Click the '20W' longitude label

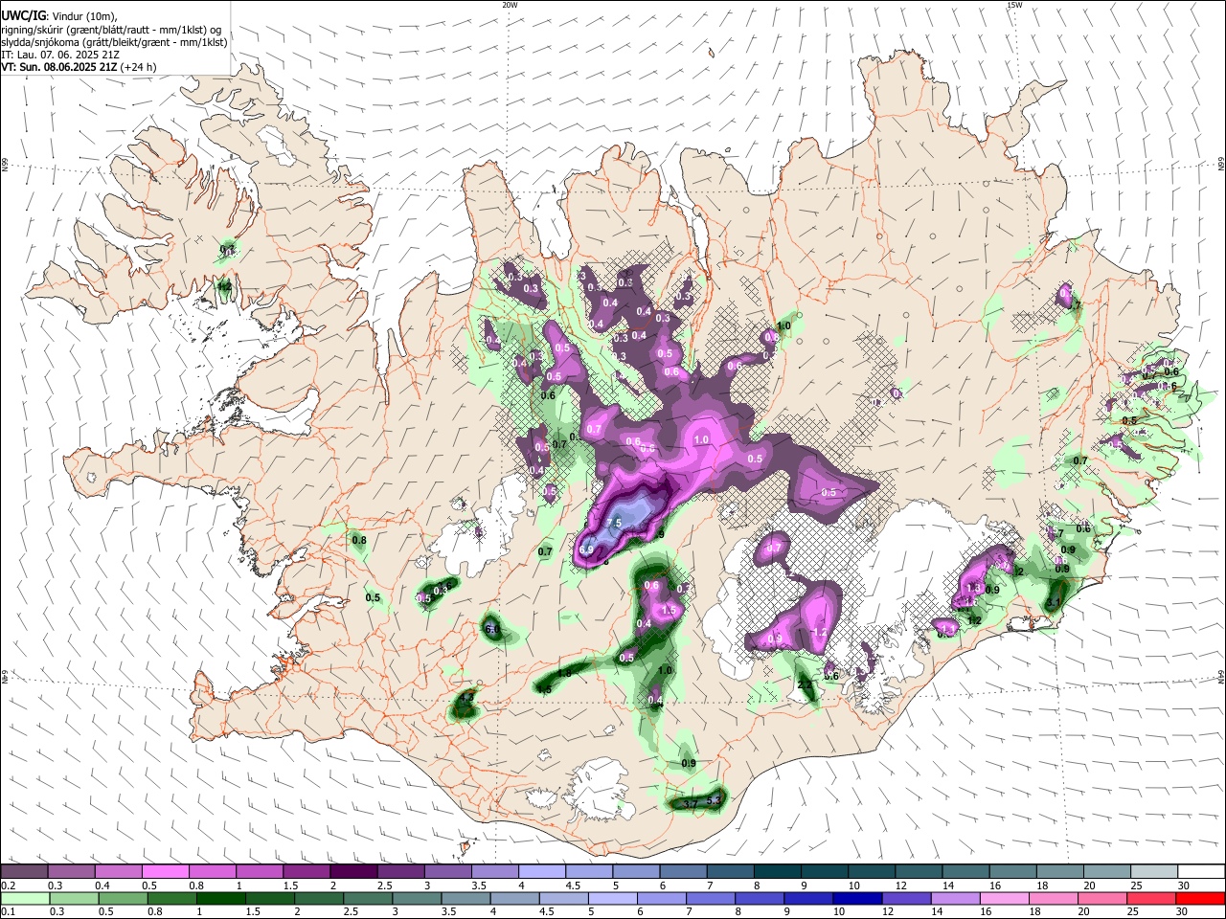[510, 5]
